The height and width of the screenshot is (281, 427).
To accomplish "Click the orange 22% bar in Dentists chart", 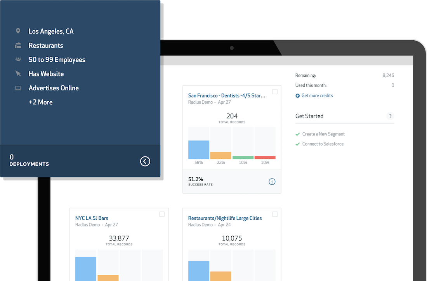I will point(221,156).
